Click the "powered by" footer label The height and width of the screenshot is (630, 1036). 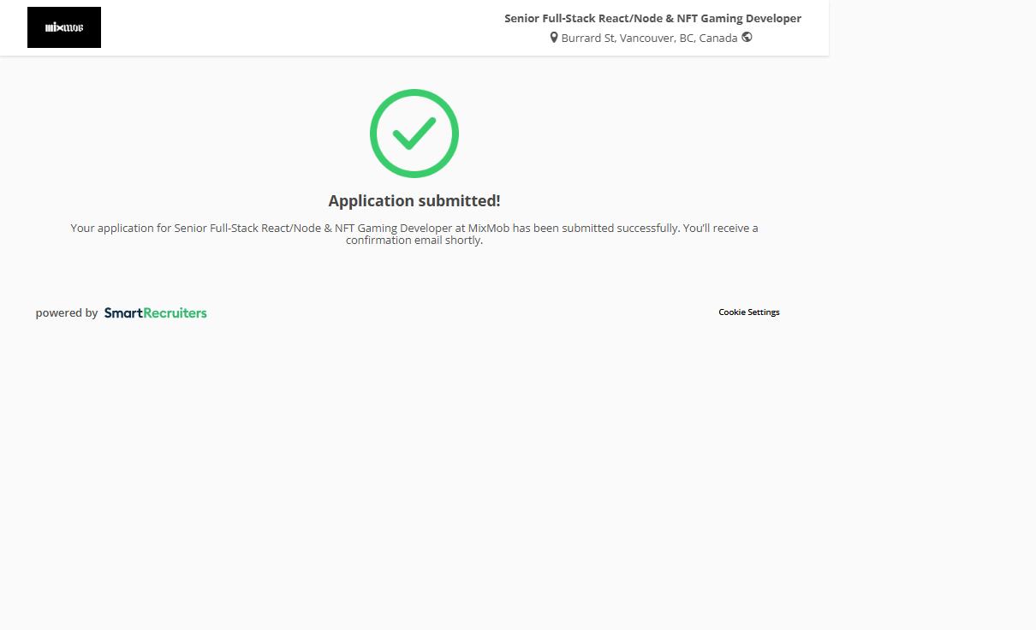67,313
